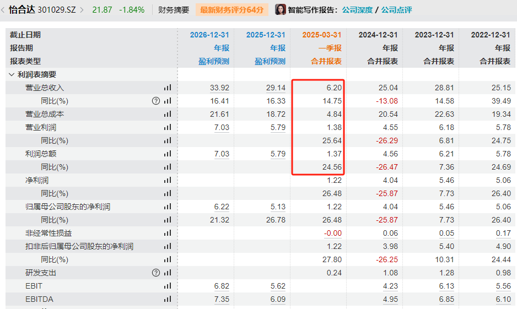
Task: Click the bar chart icon for EBITDA
Action: coord(167,299)
